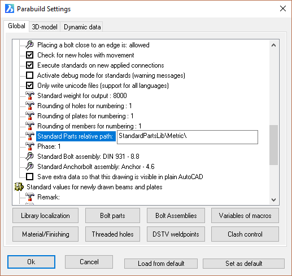Uncheck Check for new holes with movement

(29, 55)
